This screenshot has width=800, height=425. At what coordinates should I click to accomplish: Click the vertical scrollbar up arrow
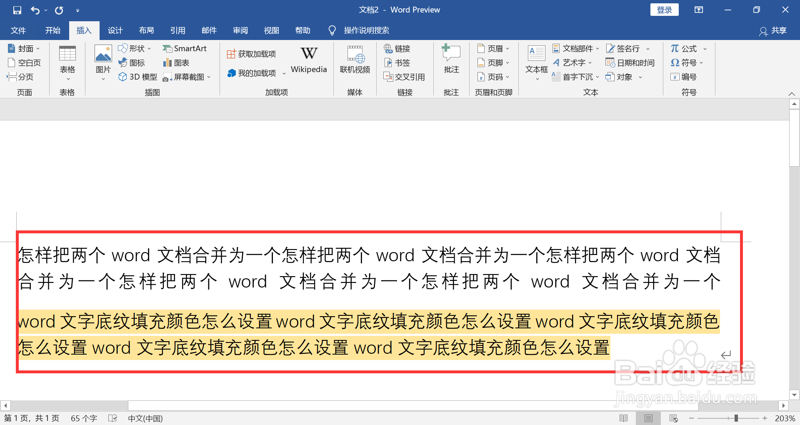[794, 104]
